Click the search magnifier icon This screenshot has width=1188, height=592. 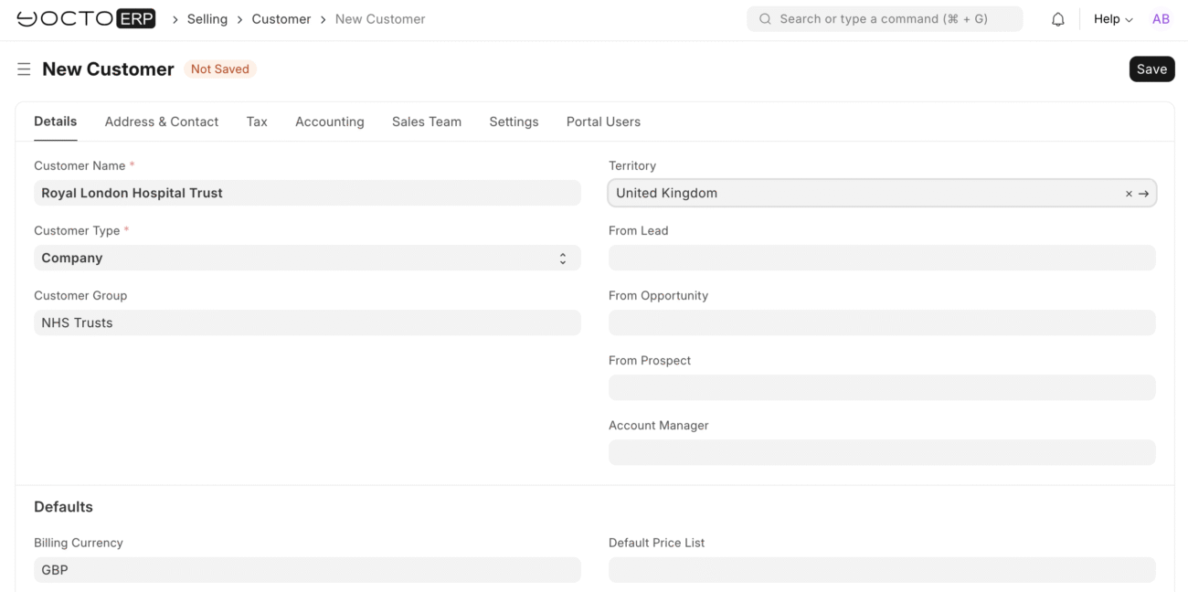coord(765,19)
